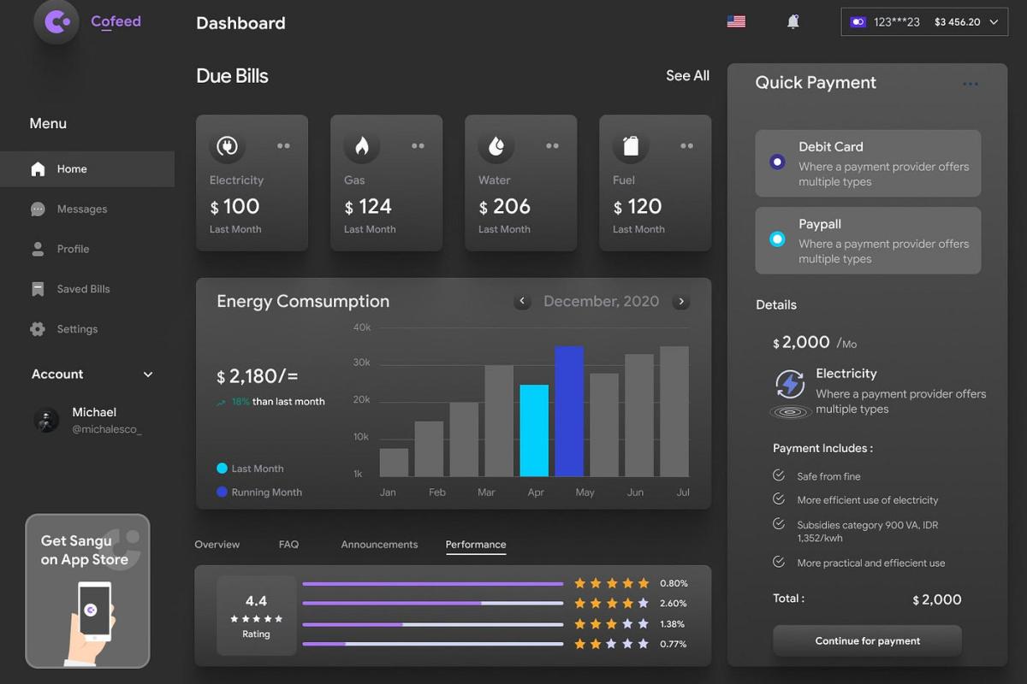Switch to the Announcements tab
This screenshot has height=684, width=1027.
379,545
